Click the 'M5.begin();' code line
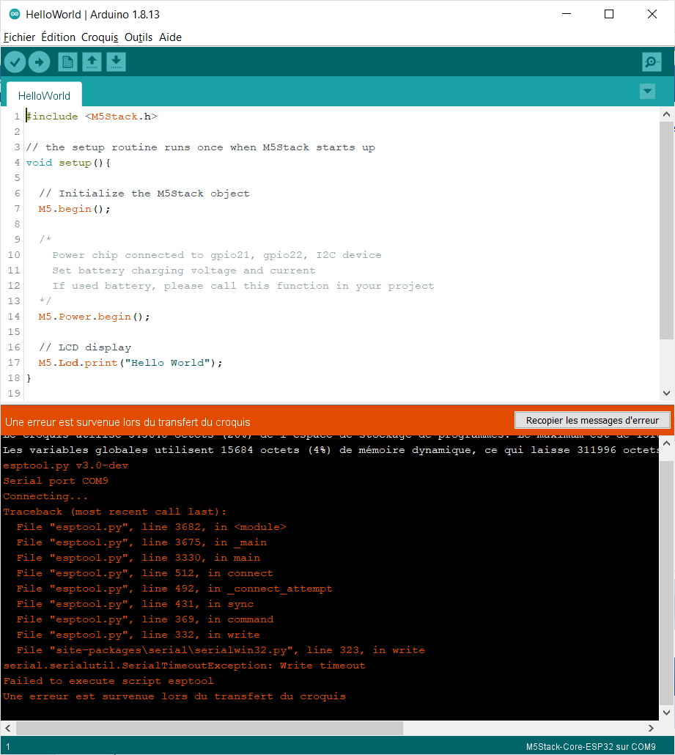This screenshot has width=675, height=755. point(74,209)
